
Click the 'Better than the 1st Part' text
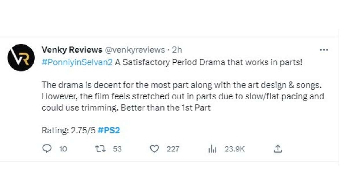[165, 108]
